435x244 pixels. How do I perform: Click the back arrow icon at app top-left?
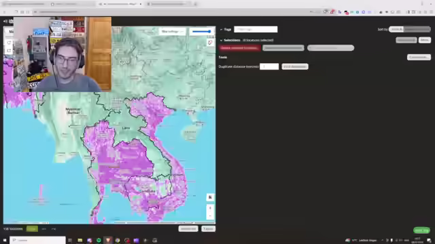[5, 21]
